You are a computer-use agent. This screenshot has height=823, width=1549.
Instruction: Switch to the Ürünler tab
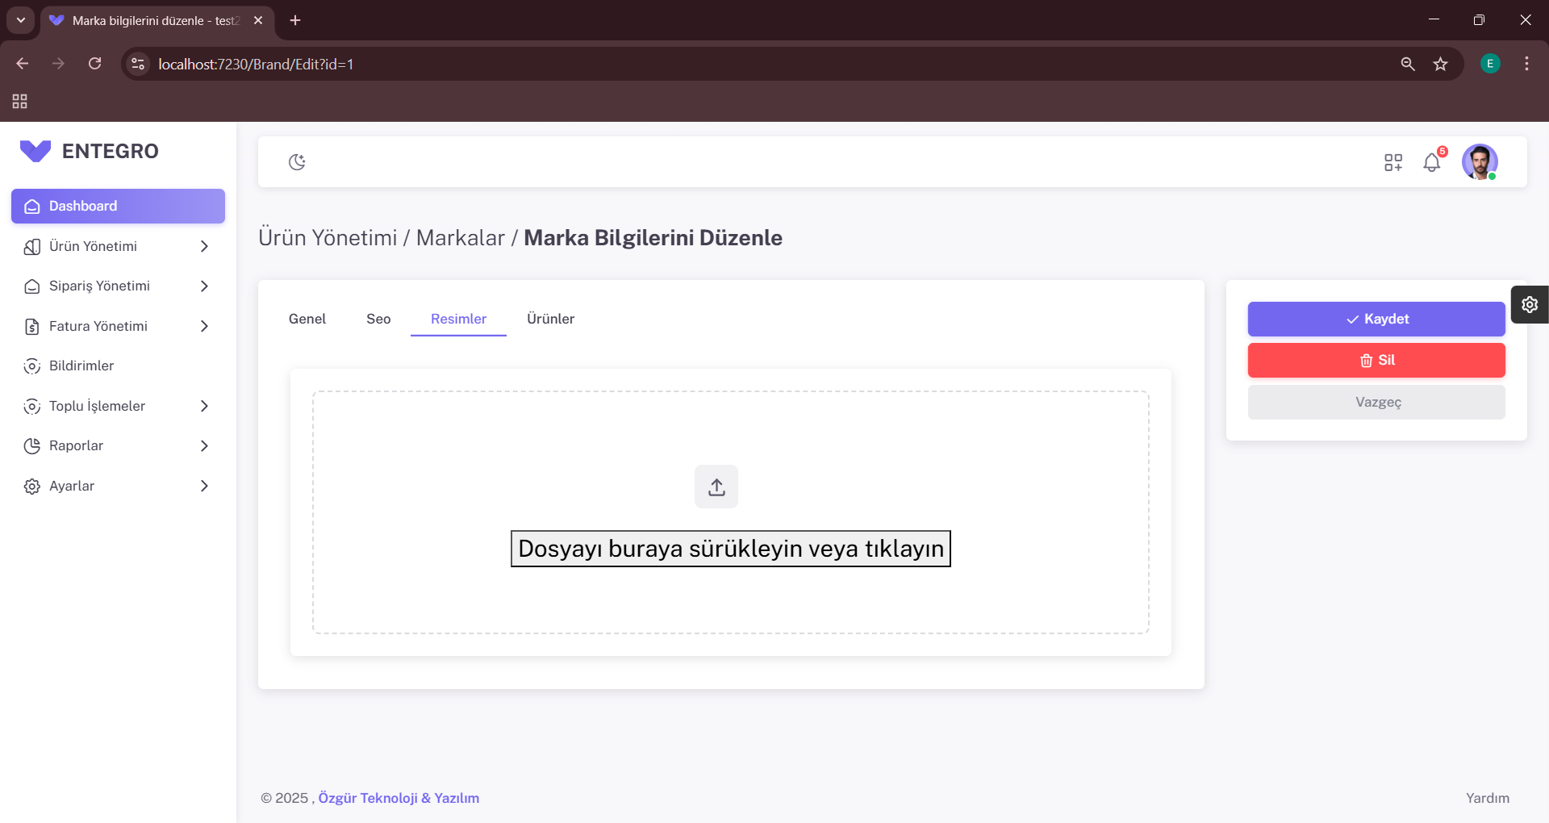[x=551, y=319]
